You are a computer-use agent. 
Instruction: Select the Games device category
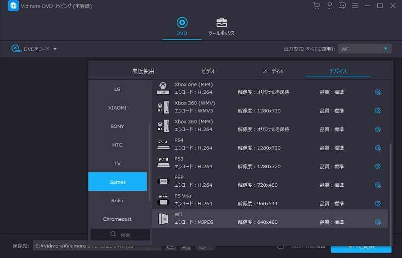pos(118,182)
